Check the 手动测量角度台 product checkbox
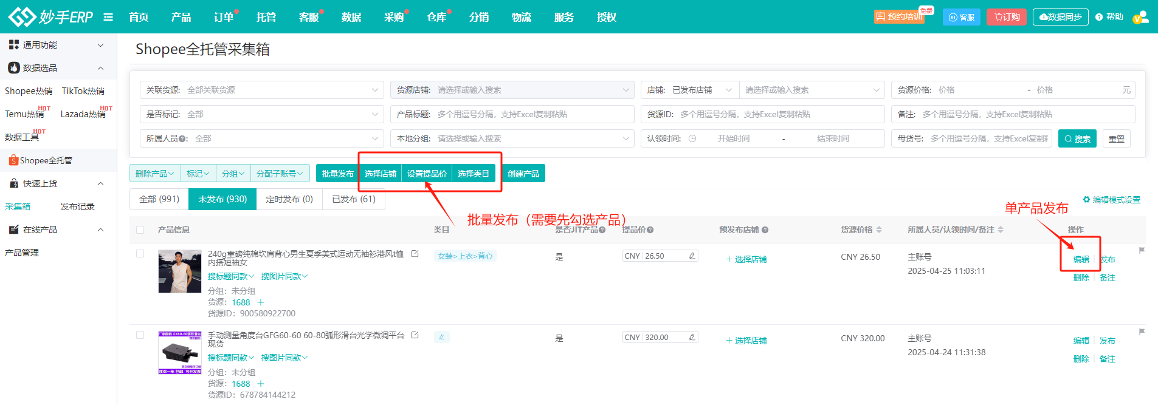The image size is (1158, 405). point(140,335)
